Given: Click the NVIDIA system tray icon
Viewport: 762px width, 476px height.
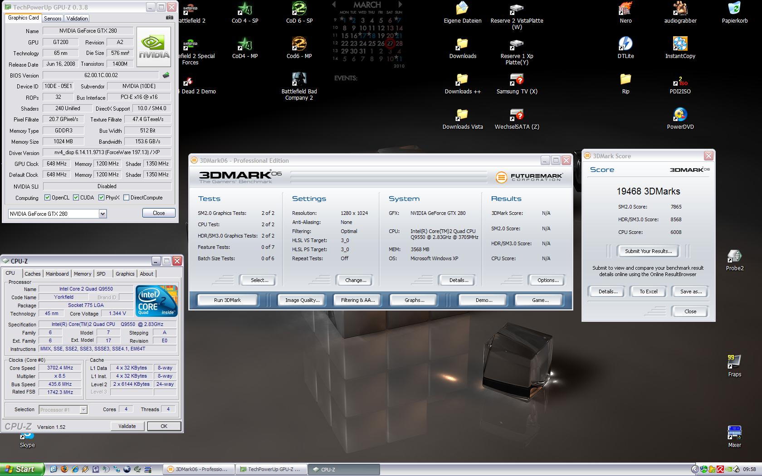Looking at the screenshot, I should point(729,469).
